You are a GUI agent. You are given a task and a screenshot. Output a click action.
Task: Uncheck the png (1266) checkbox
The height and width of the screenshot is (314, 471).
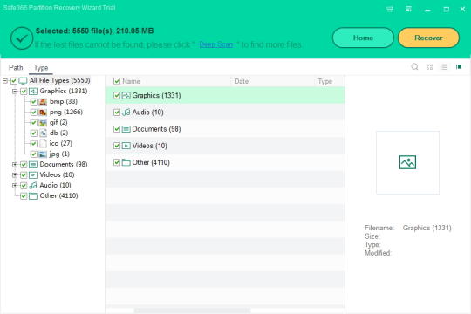coord(34,113)
